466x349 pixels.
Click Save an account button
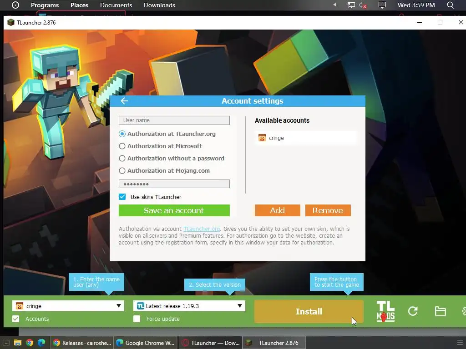coord(174,210)
